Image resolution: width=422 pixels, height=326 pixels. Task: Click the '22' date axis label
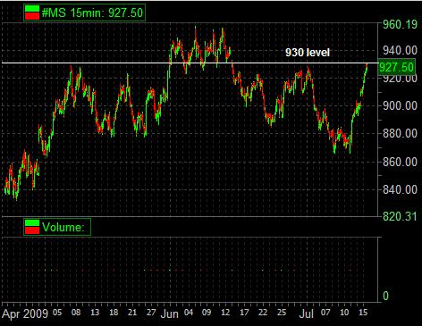[263, 313]
